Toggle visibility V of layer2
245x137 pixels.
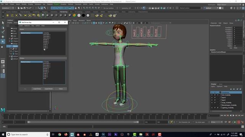pos(212,97)
